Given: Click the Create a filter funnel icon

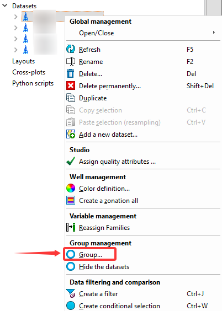Looking at the screenshot, I should coord(71,293).
